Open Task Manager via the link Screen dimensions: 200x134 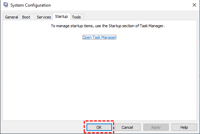[99, 37]
